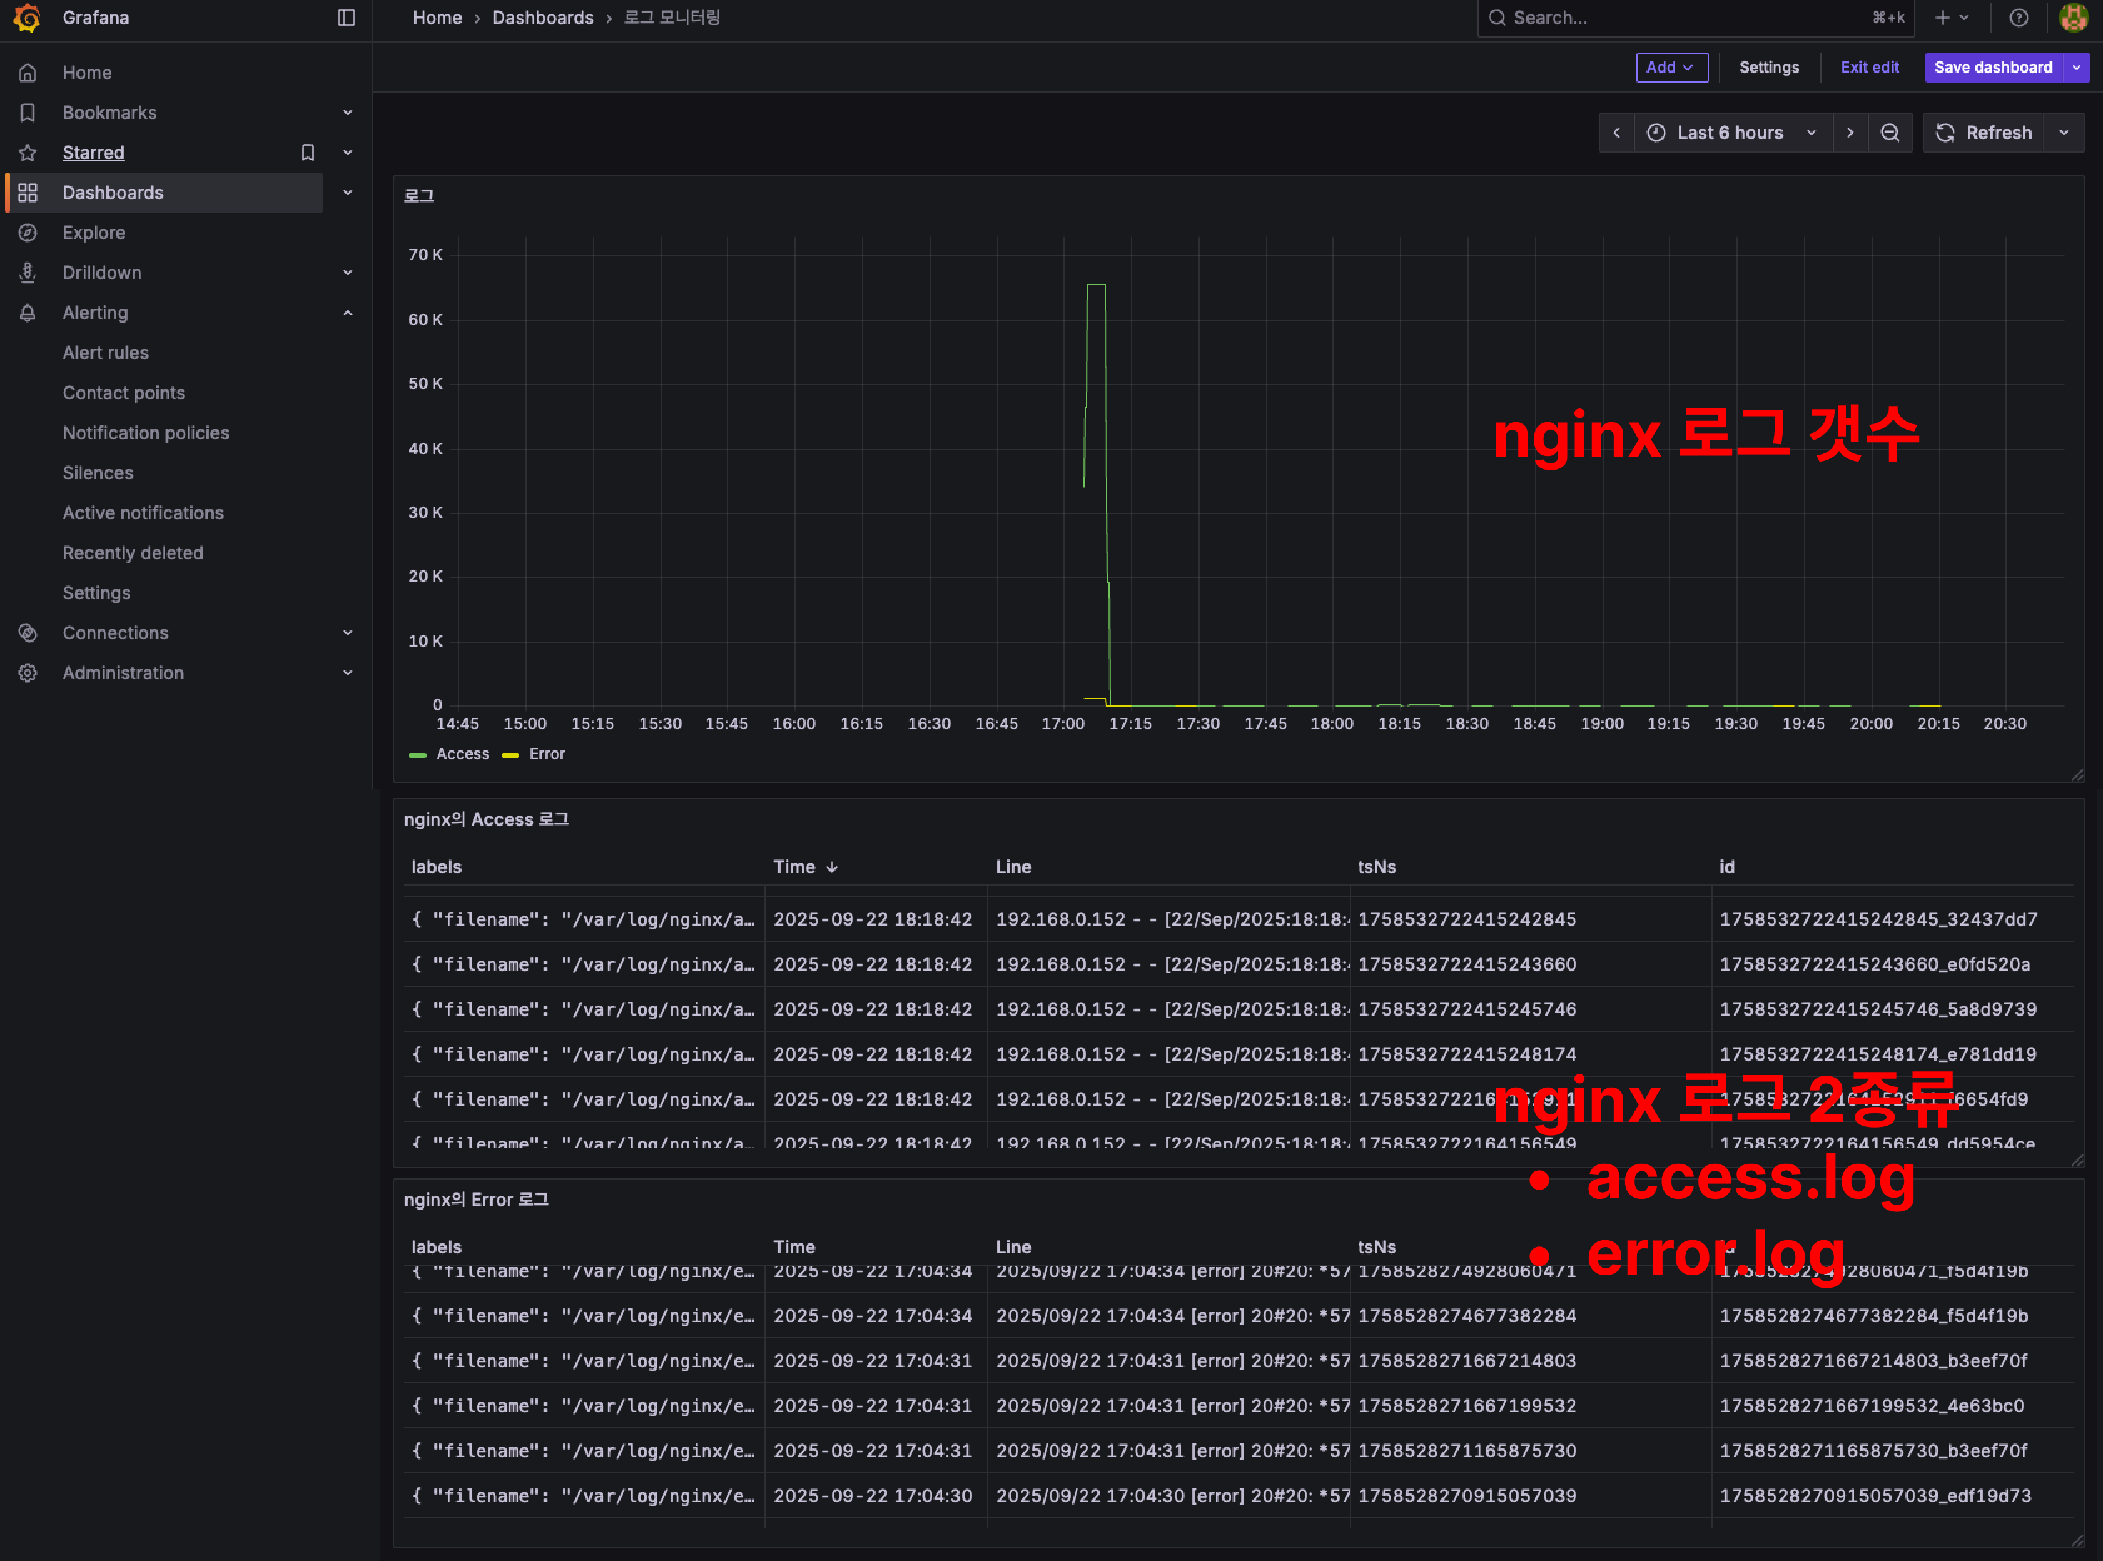Toggle Access series in chart legend

461,754
